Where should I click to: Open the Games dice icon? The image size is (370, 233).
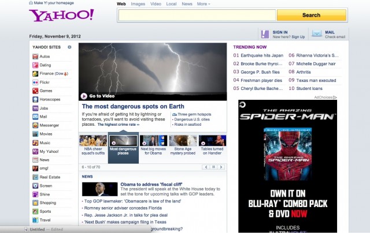coord(35,91)
